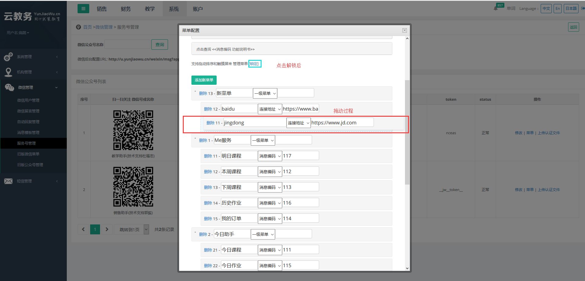Delete the baidu submenu item
The image size is (585, 281).
click(x=208, y=109)
